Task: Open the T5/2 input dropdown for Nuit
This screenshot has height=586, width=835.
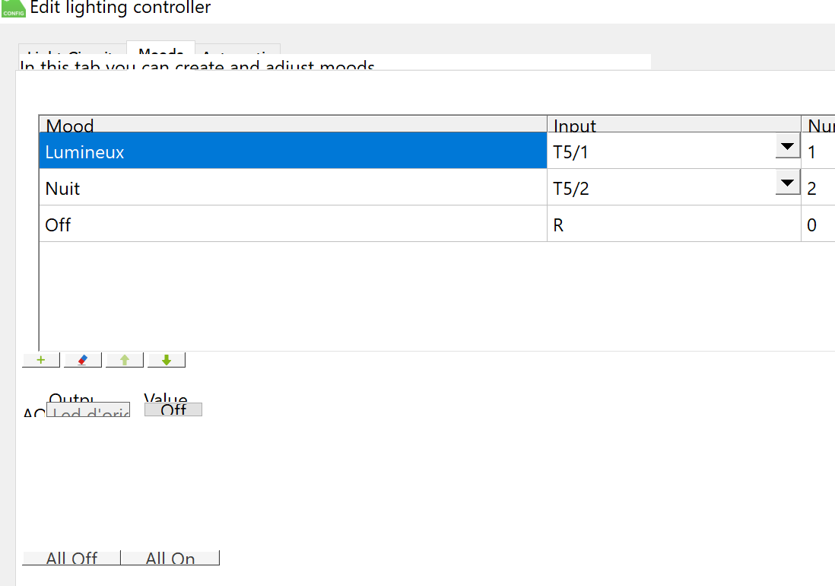Action: click(788, 183)
